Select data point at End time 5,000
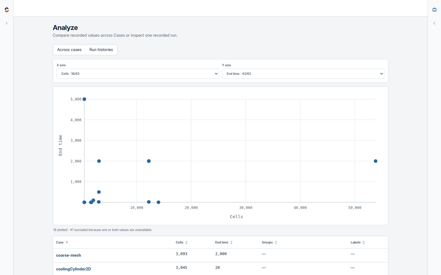 point(84,99)
